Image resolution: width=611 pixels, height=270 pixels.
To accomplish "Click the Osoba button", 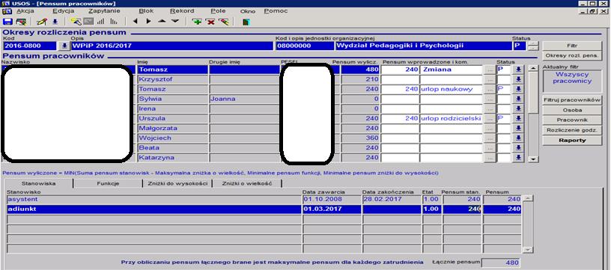I will (572, 110).
